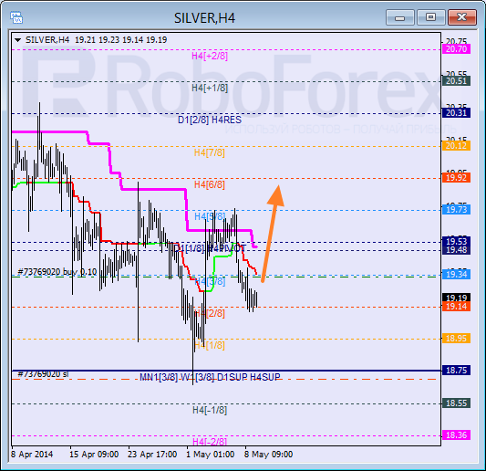
Task: Click the H4[-1/8] level label
Action: 210,410
